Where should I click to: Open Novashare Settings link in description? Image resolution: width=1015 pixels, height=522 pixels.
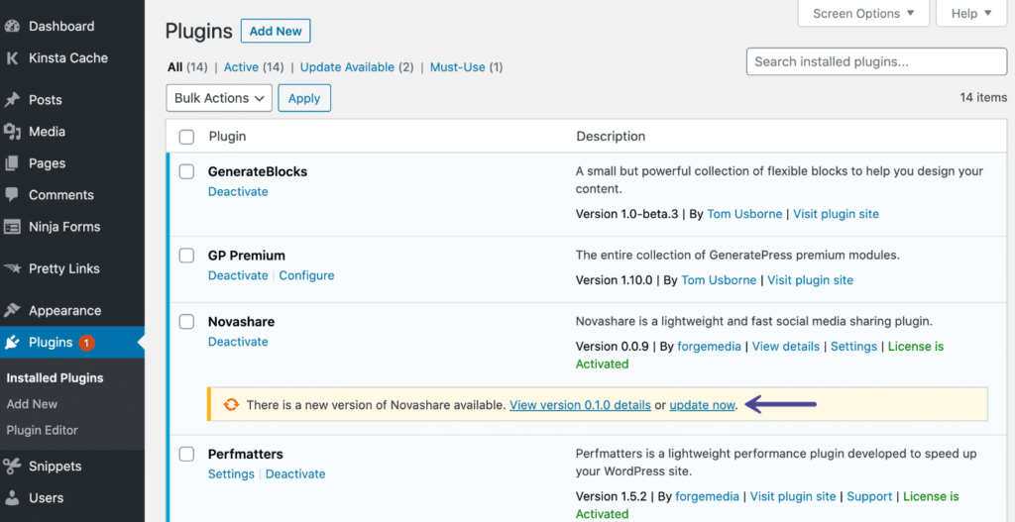(853, 347)
